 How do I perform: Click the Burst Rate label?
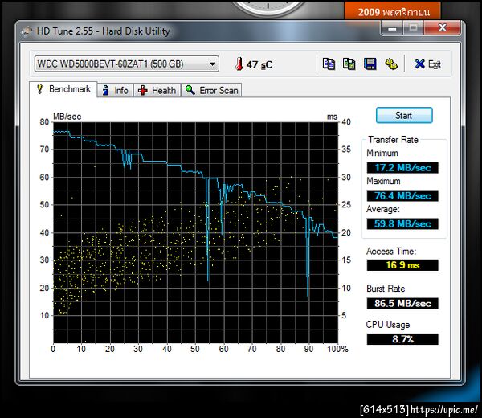coord(386,289)
